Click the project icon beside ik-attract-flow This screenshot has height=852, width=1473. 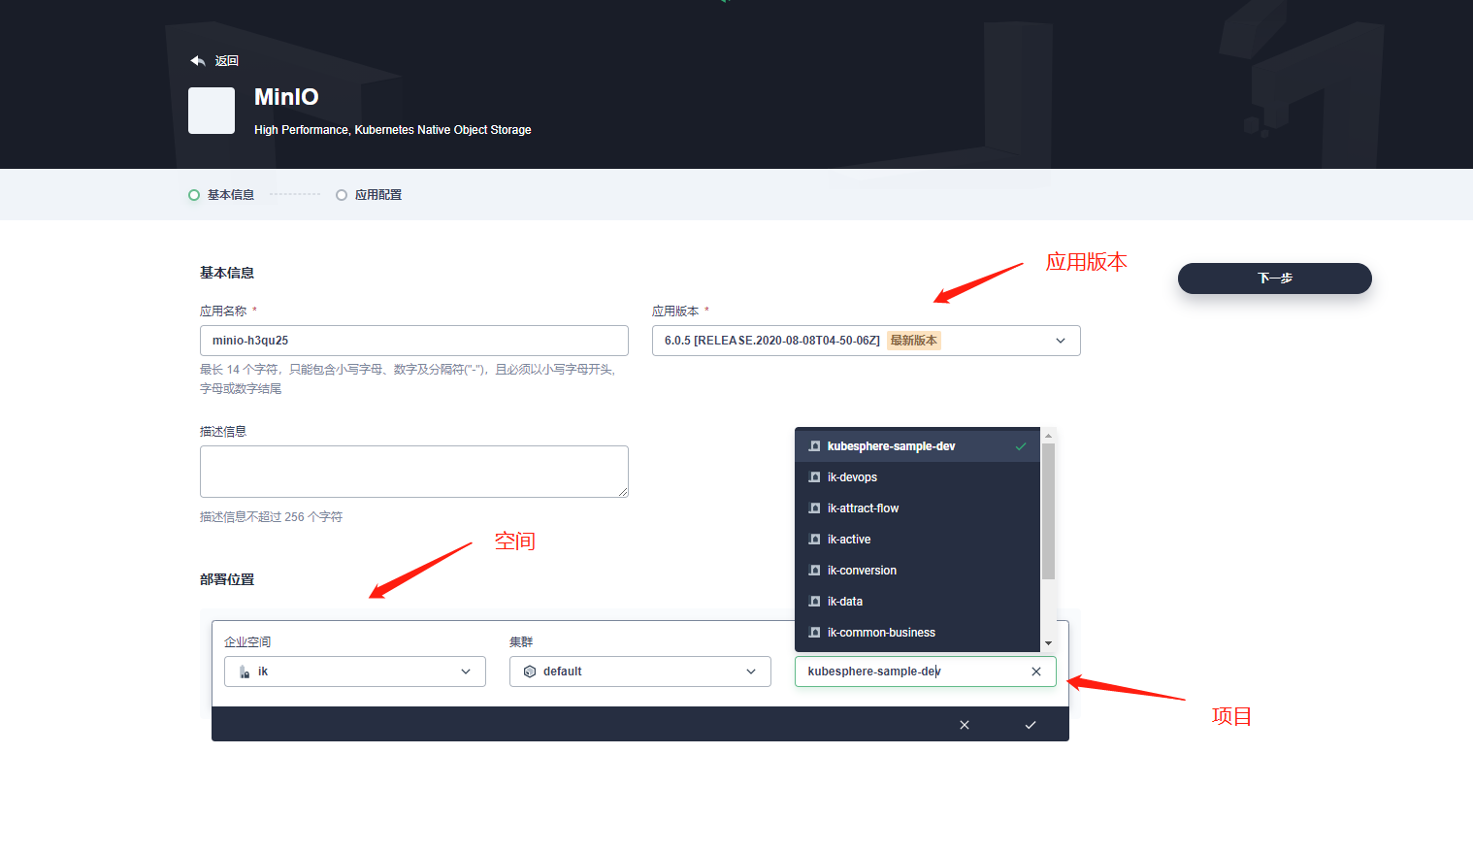pyautogui.click(x=813, y=508)
